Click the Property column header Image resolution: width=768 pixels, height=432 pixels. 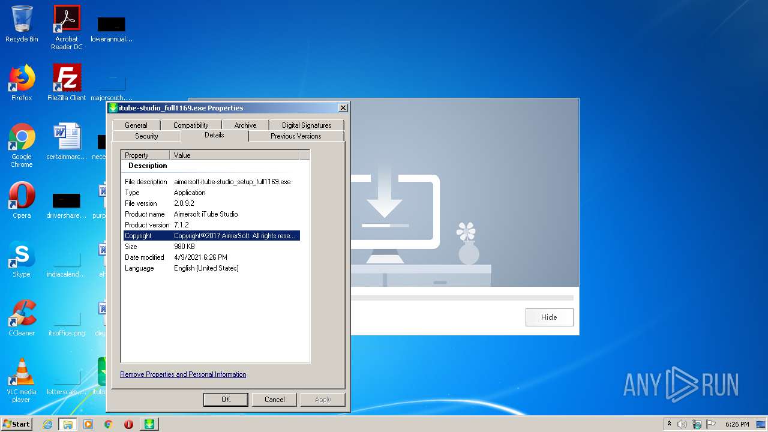point(145,155)
